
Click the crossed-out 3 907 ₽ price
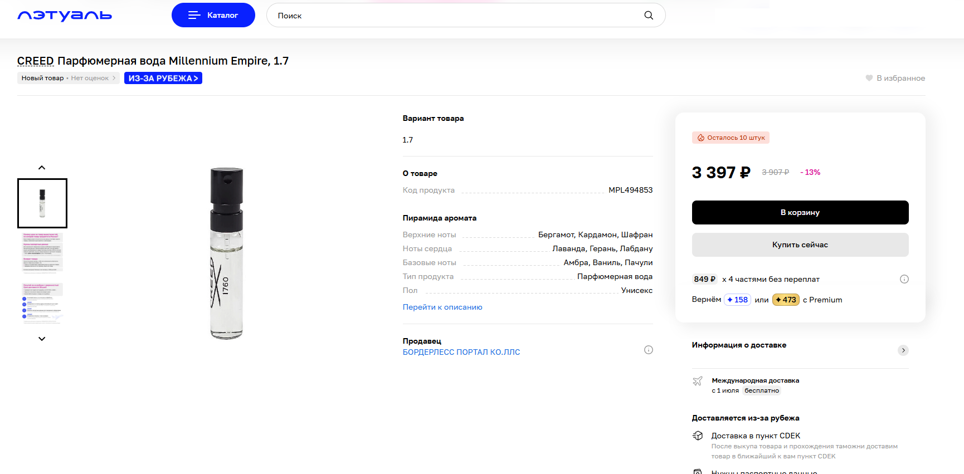pyautogui.click(x=775, y=172)
